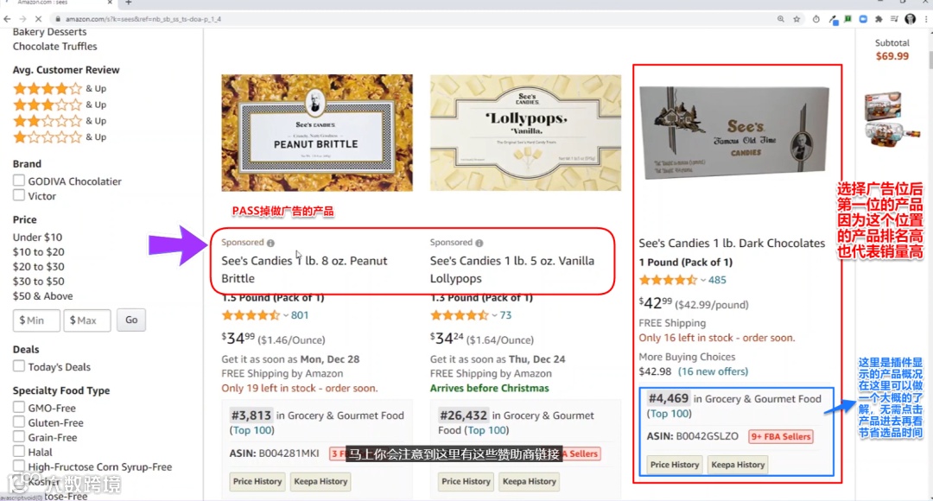Go back to the previous page
This screenshot has height=501, width=933.
7,19
